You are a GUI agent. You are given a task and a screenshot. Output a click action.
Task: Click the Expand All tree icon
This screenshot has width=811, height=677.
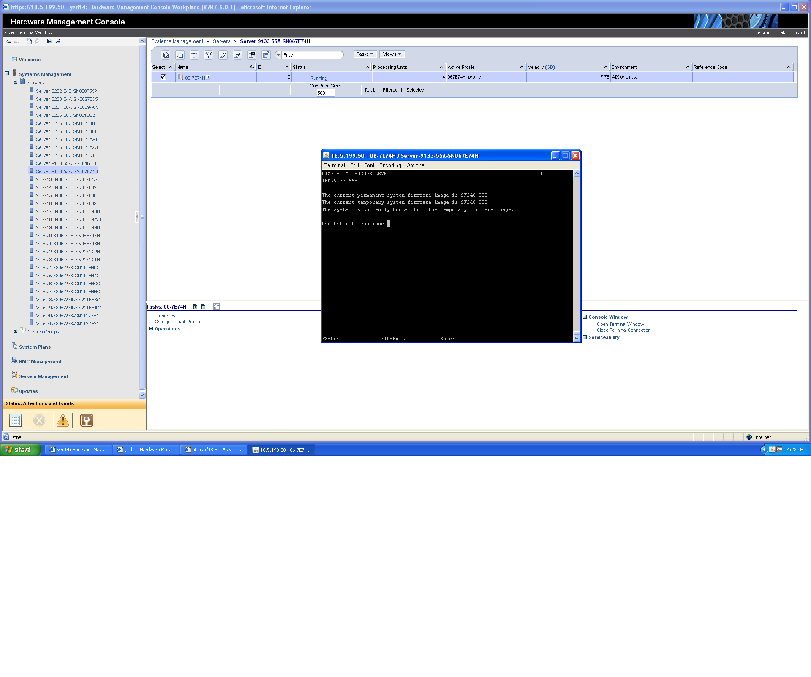[x=49, y=41]
